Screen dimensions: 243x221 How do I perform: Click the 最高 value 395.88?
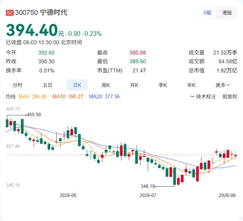[138, 53]
